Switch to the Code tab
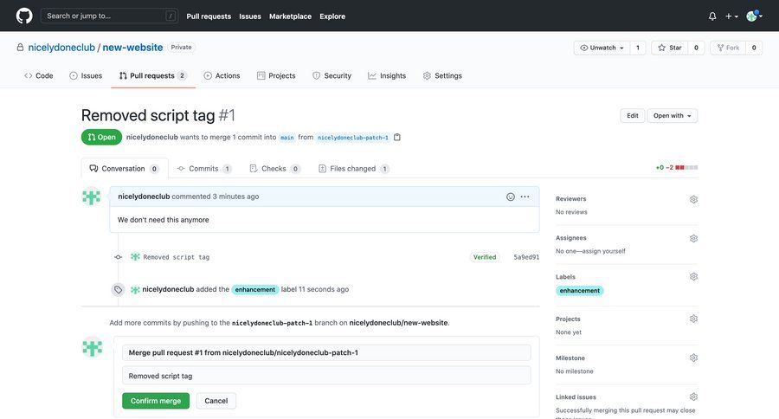Screen dimensions: 779x419 39,75
